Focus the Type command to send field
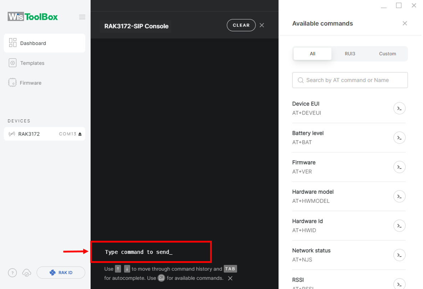423x289 pixels. [151, 252]
